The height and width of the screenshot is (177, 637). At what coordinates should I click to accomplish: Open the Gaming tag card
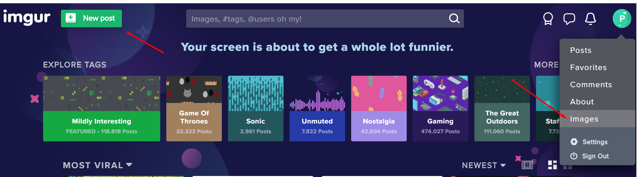coord(440,108)
